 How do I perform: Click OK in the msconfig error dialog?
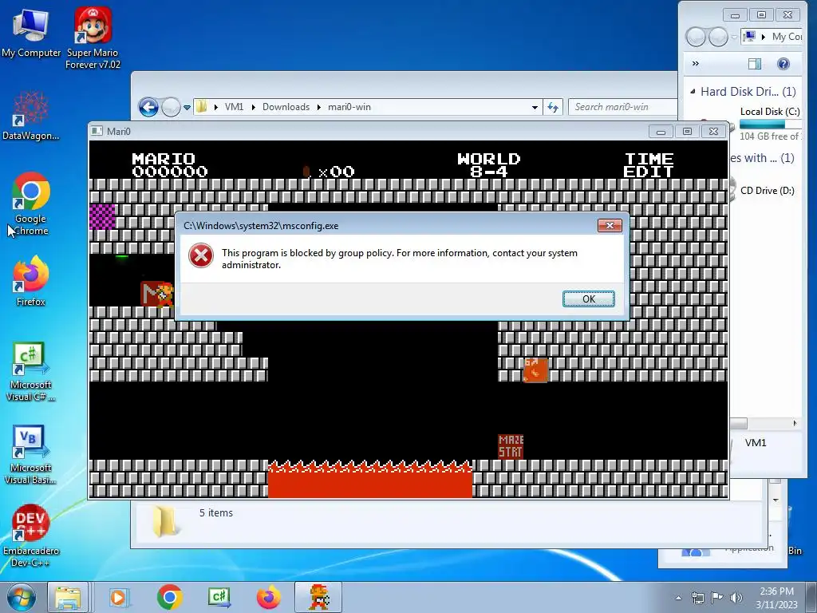(x=588, y=299)
